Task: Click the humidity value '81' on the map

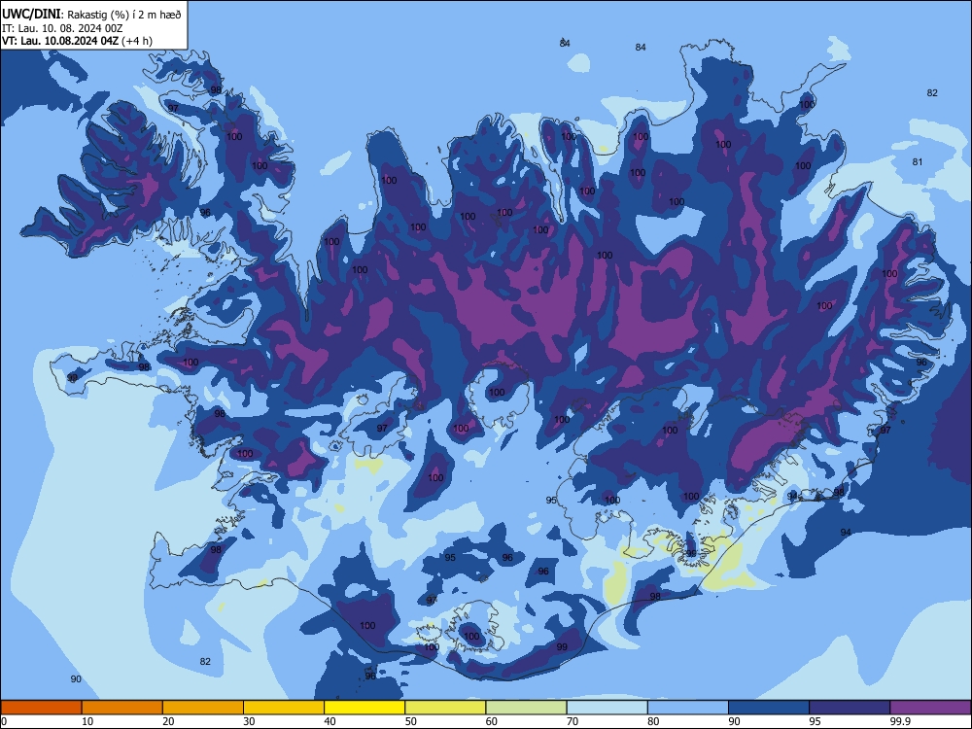Action: coord(918,161)
